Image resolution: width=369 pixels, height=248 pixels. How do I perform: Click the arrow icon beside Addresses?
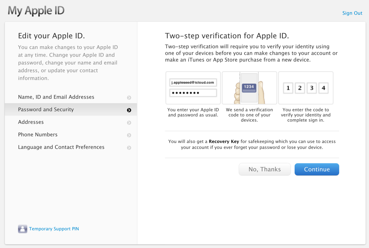pos(129,123)
